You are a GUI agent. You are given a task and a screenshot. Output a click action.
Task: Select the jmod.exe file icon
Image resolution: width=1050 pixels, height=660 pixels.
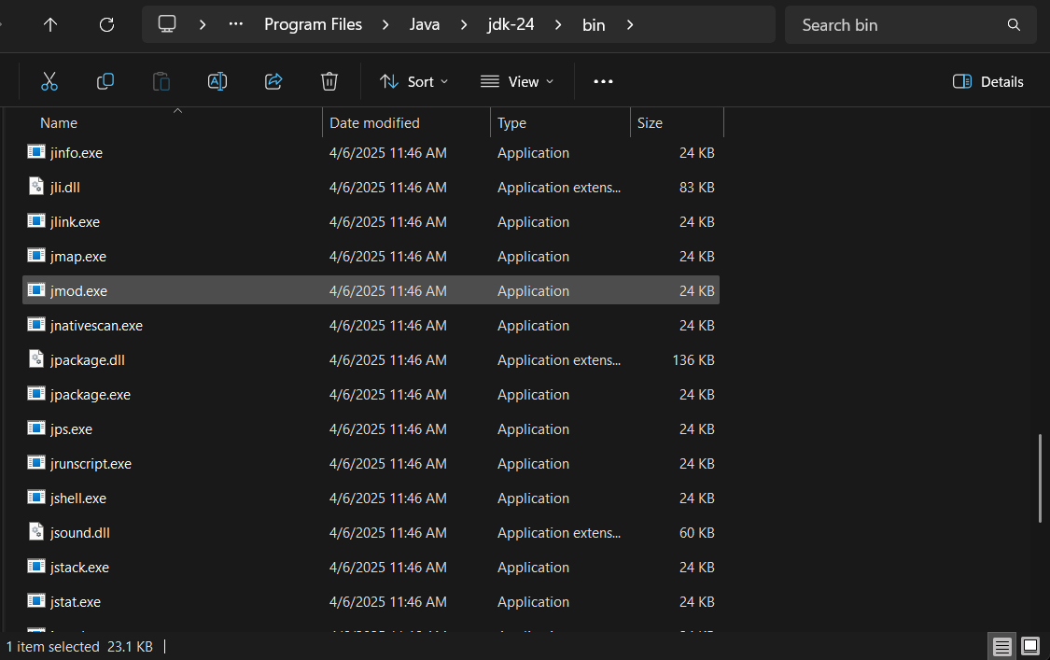click(36, 290)
